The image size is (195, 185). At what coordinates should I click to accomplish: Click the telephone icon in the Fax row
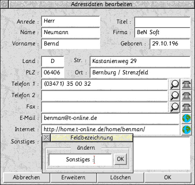click(186, 107)
